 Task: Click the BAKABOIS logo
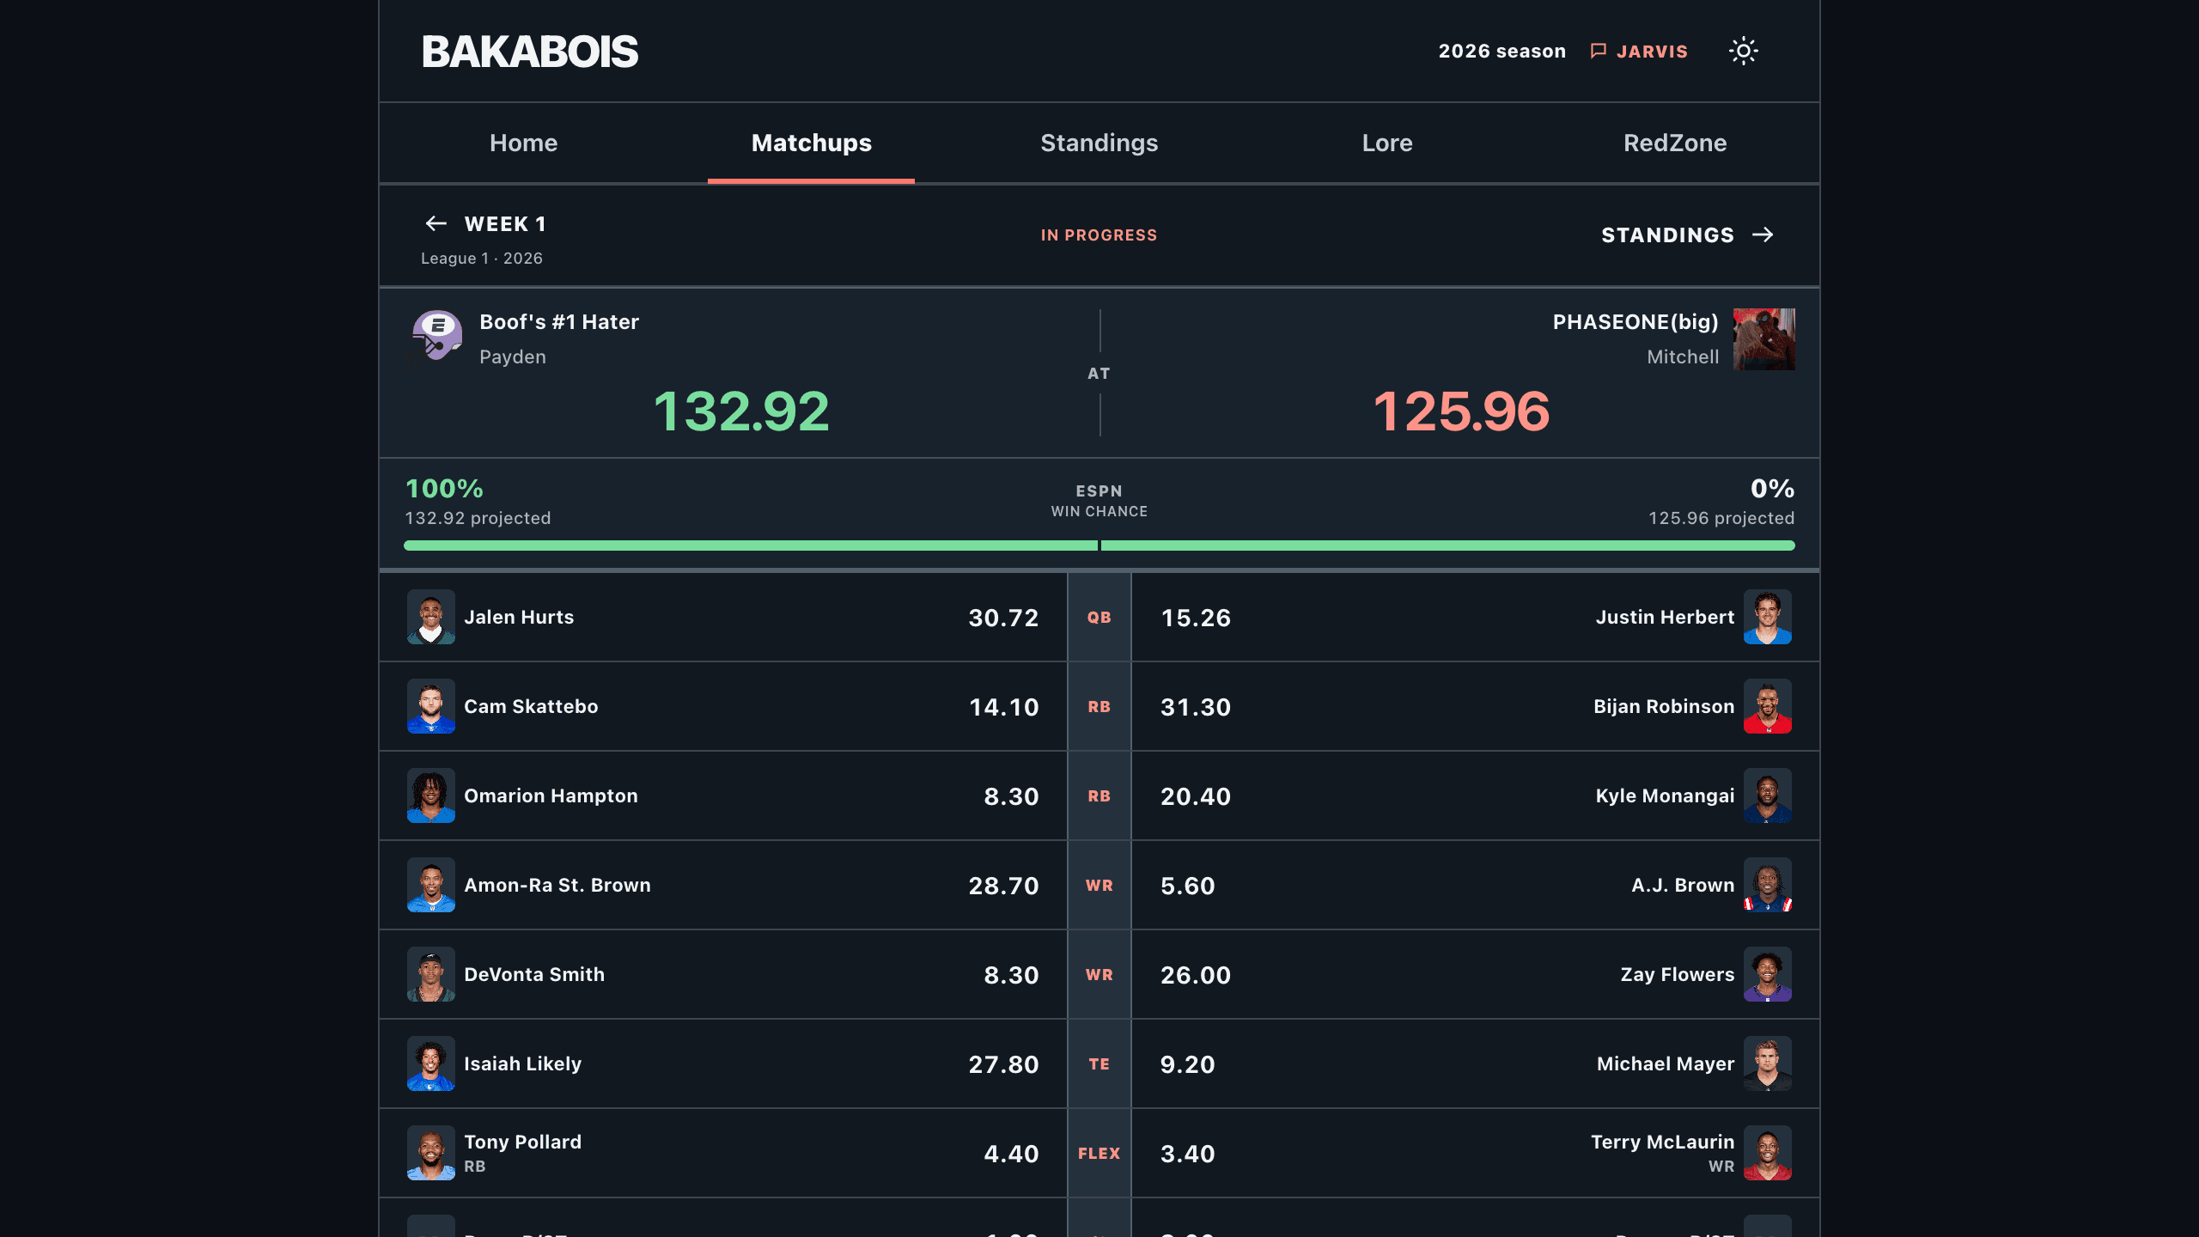pyautogui.click(x=530, y=52)
